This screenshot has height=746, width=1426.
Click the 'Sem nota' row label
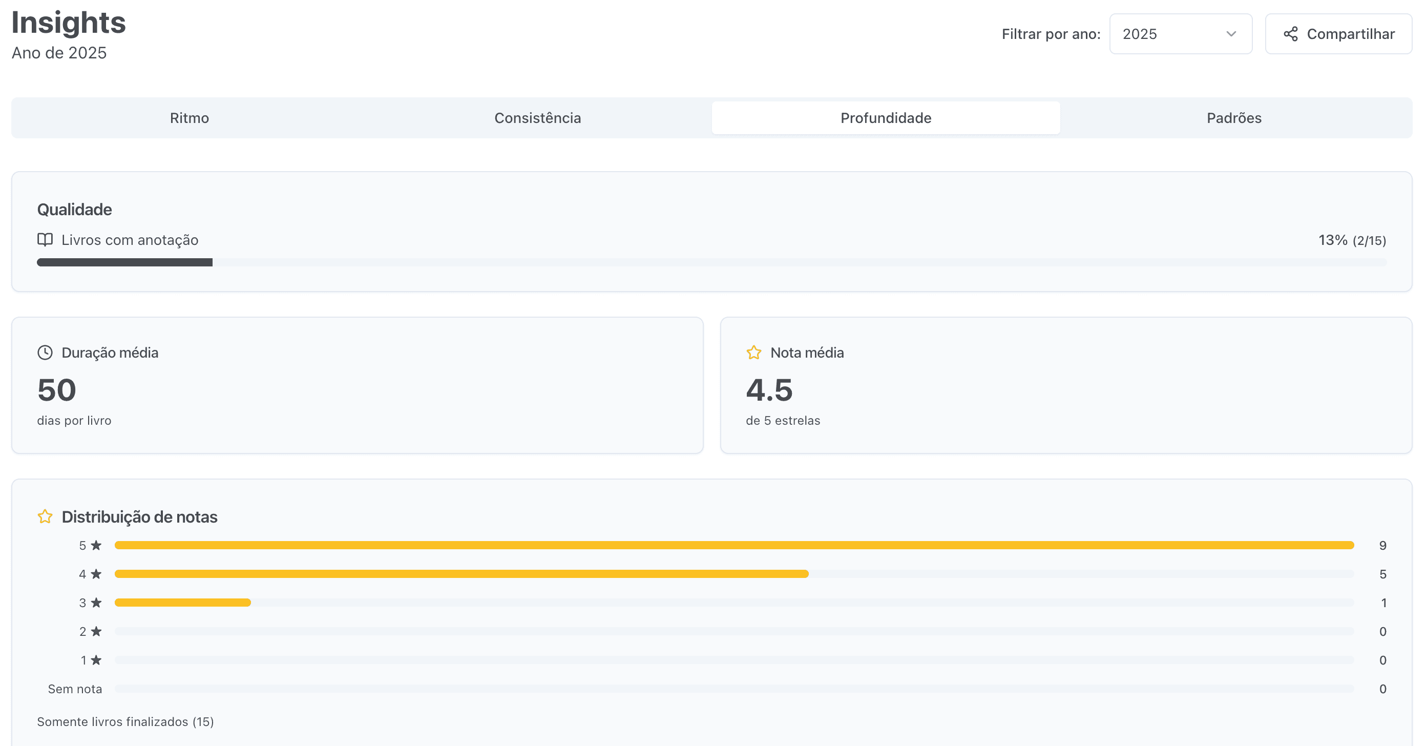(75, 689)
